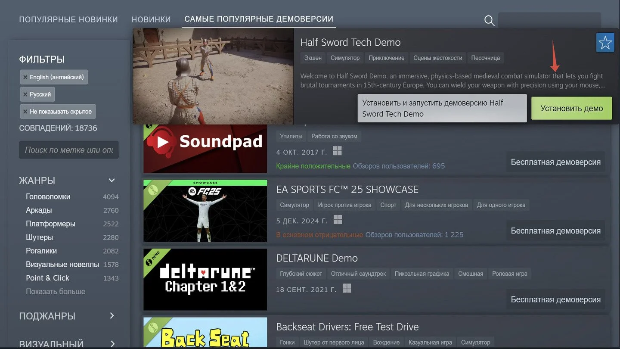Filter by the Головоломки genre
The width and height of the screenshot is (620, 349).
pyautogui.click(x=48, y=196)
